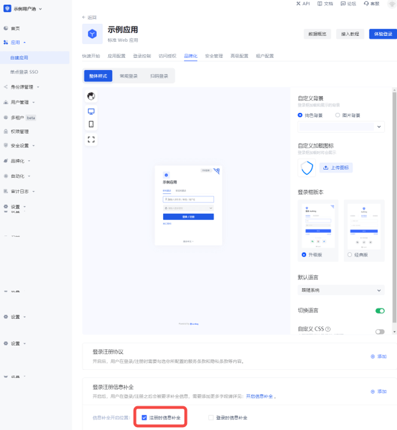Open the background color picker dropdown
The width and height of the screenshot is (397, 430).
(341, 127)
